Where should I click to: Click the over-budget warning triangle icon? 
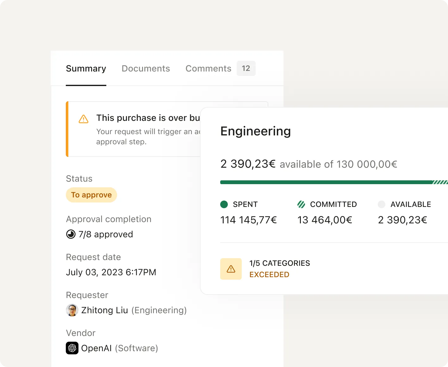coord(83,119)
